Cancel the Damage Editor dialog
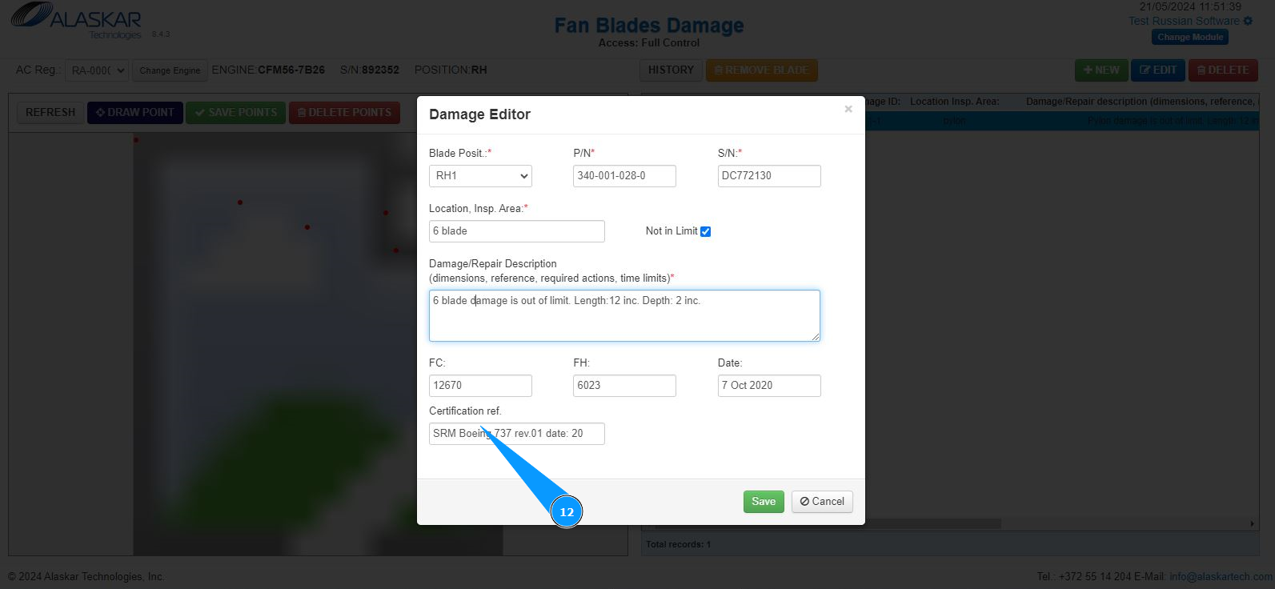The image size is (1275, 589). click(x=822, y=502)
